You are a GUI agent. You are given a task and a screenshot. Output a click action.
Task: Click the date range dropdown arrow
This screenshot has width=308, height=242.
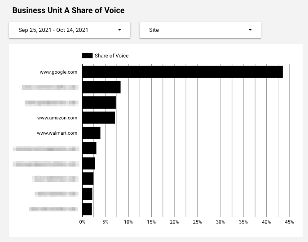point(119,30)
